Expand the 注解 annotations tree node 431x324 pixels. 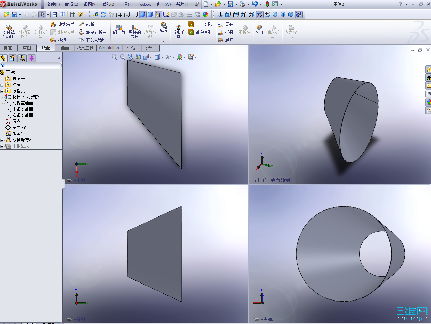coord(2,85)
